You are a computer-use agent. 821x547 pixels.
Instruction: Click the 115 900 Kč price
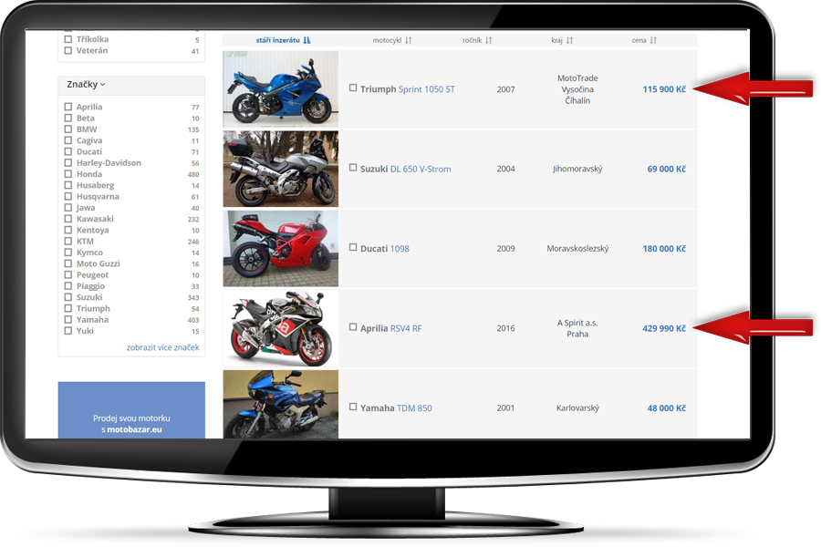(x=664, y=89)
